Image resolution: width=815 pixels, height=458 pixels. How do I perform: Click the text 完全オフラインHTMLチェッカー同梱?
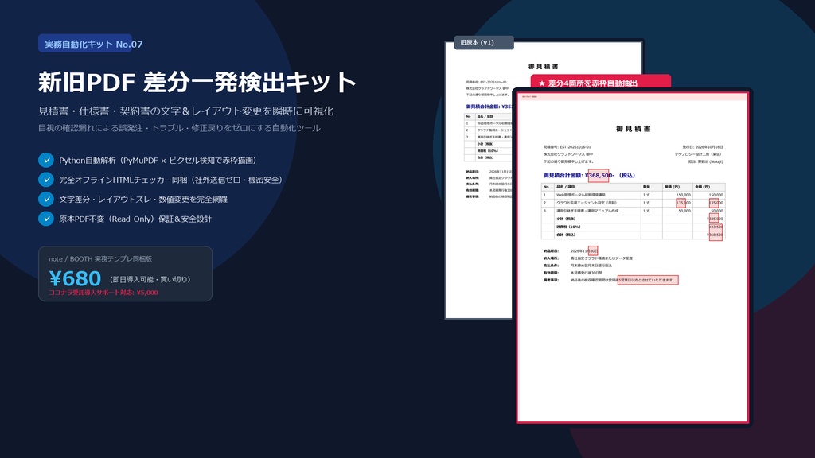pyautogui.click(x=123, y=180)
